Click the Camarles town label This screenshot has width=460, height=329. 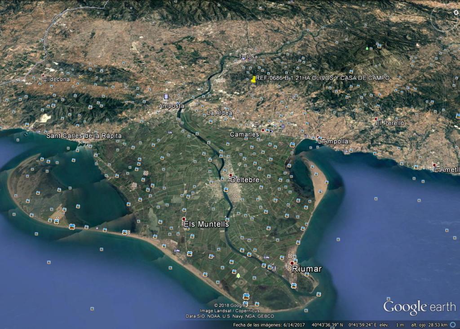coord(244,134)
